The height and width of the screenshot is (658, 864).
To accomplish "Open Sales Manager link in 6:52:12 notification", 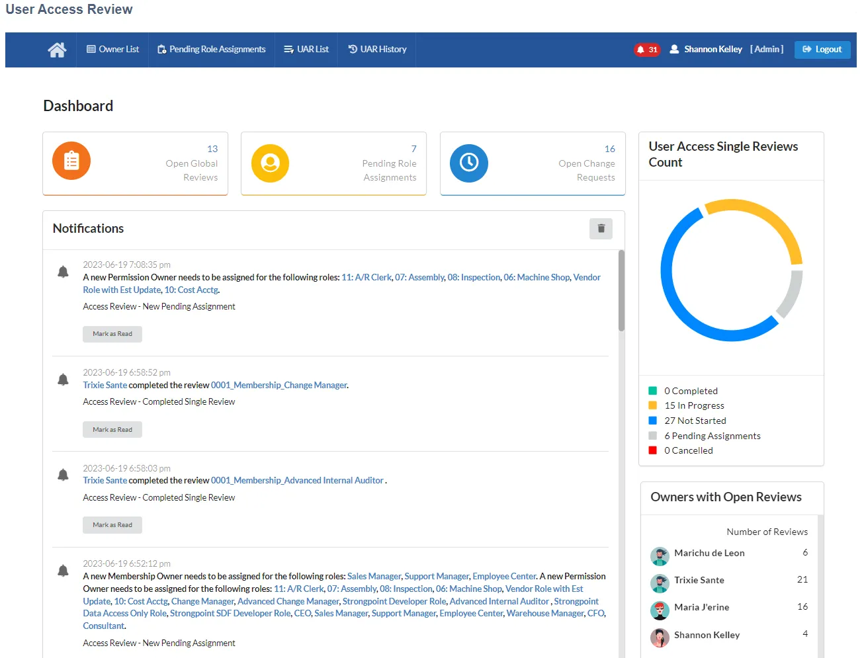I will coord(374,576).
